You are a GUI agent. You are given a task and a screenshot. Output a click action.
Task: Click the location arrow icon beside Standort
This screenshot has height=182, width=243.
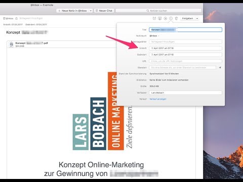click(220, 68)
